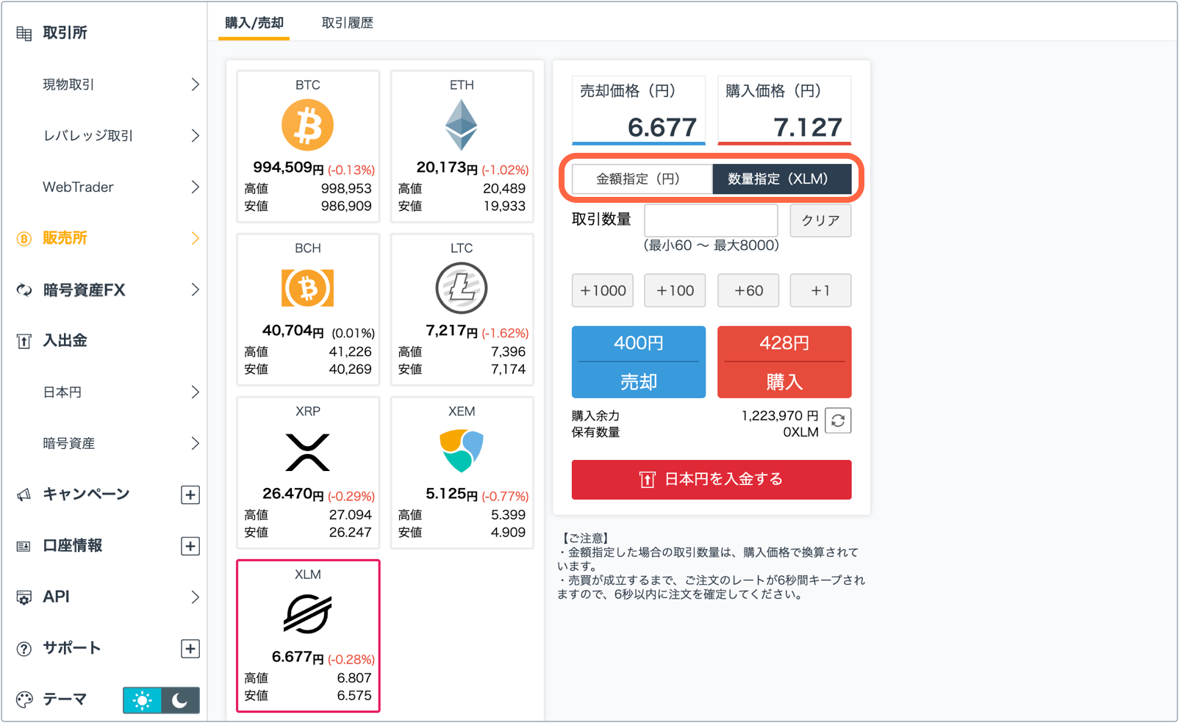Add +1 to quantity
The height and width of the screenshot is (723, 1179).
[820, 290]
